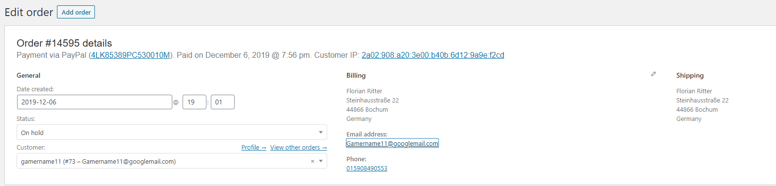Click phone number 015908490553 link
This screenshot has width=776, height=186.
pyautogui.click(x=367, y=168)
